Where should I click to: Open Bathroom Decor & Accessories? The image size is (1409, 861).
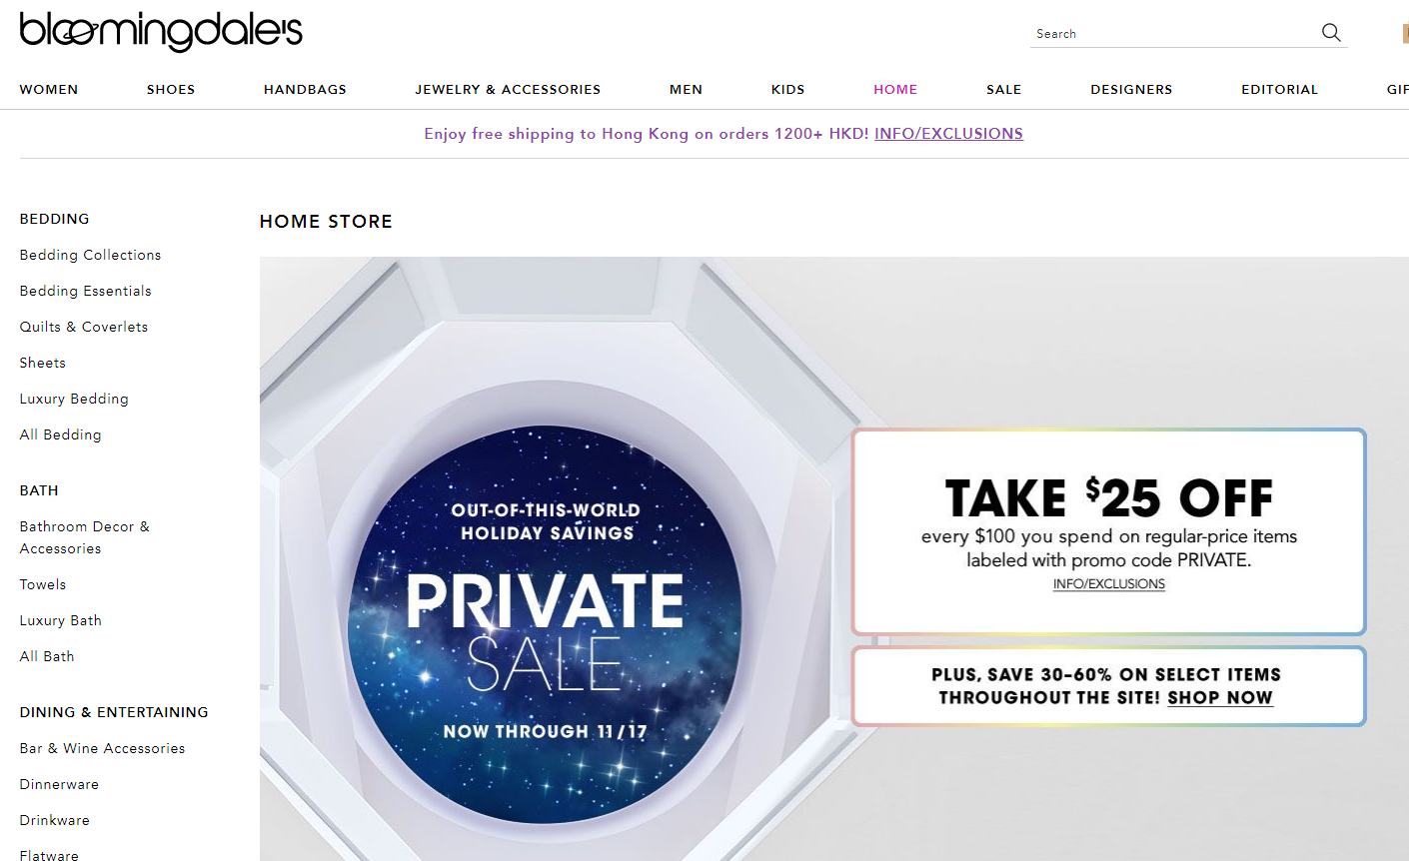coord(85,537)
